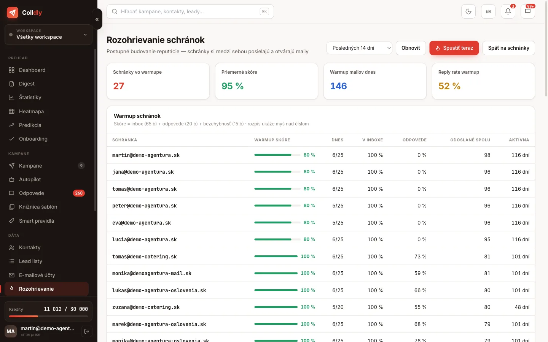Toggle dark mode with the moon icon
548x342 pixels.
coord(468,11)
